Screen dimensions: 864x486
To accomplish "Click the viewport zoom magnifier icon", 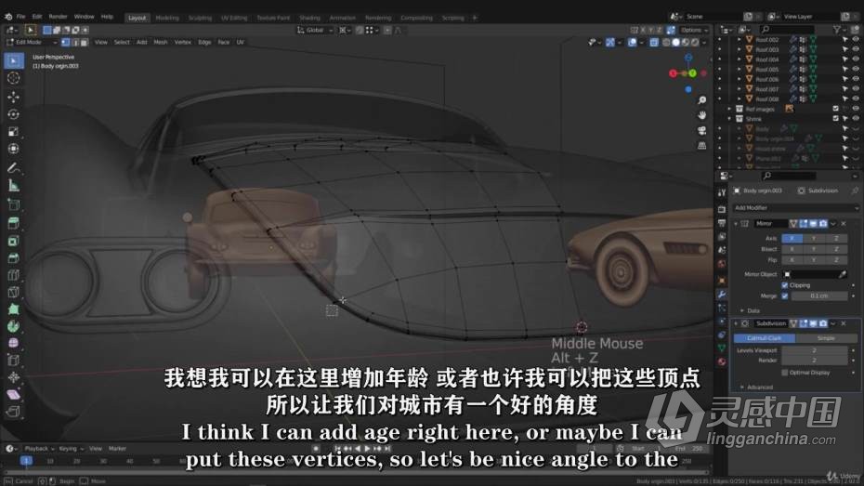I will click(x=702, y=100).
